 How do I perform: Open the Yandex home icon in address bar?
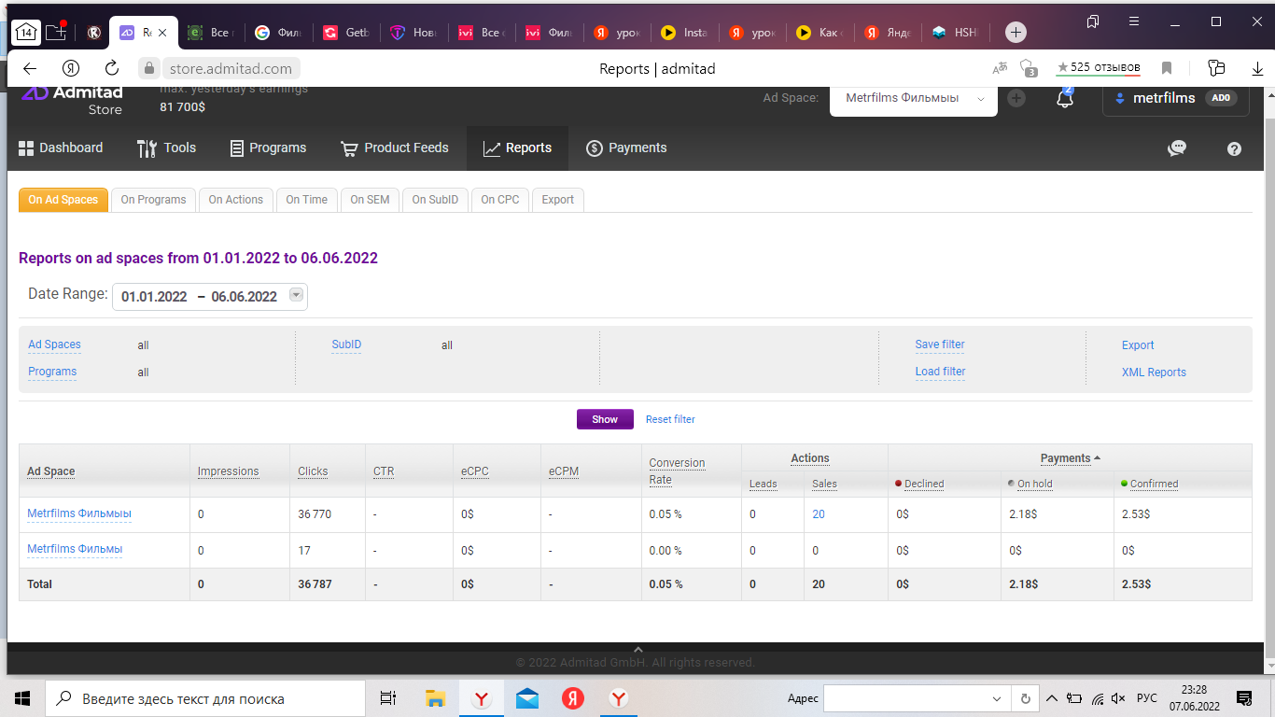pyautogui.click(x=71, y=68)
